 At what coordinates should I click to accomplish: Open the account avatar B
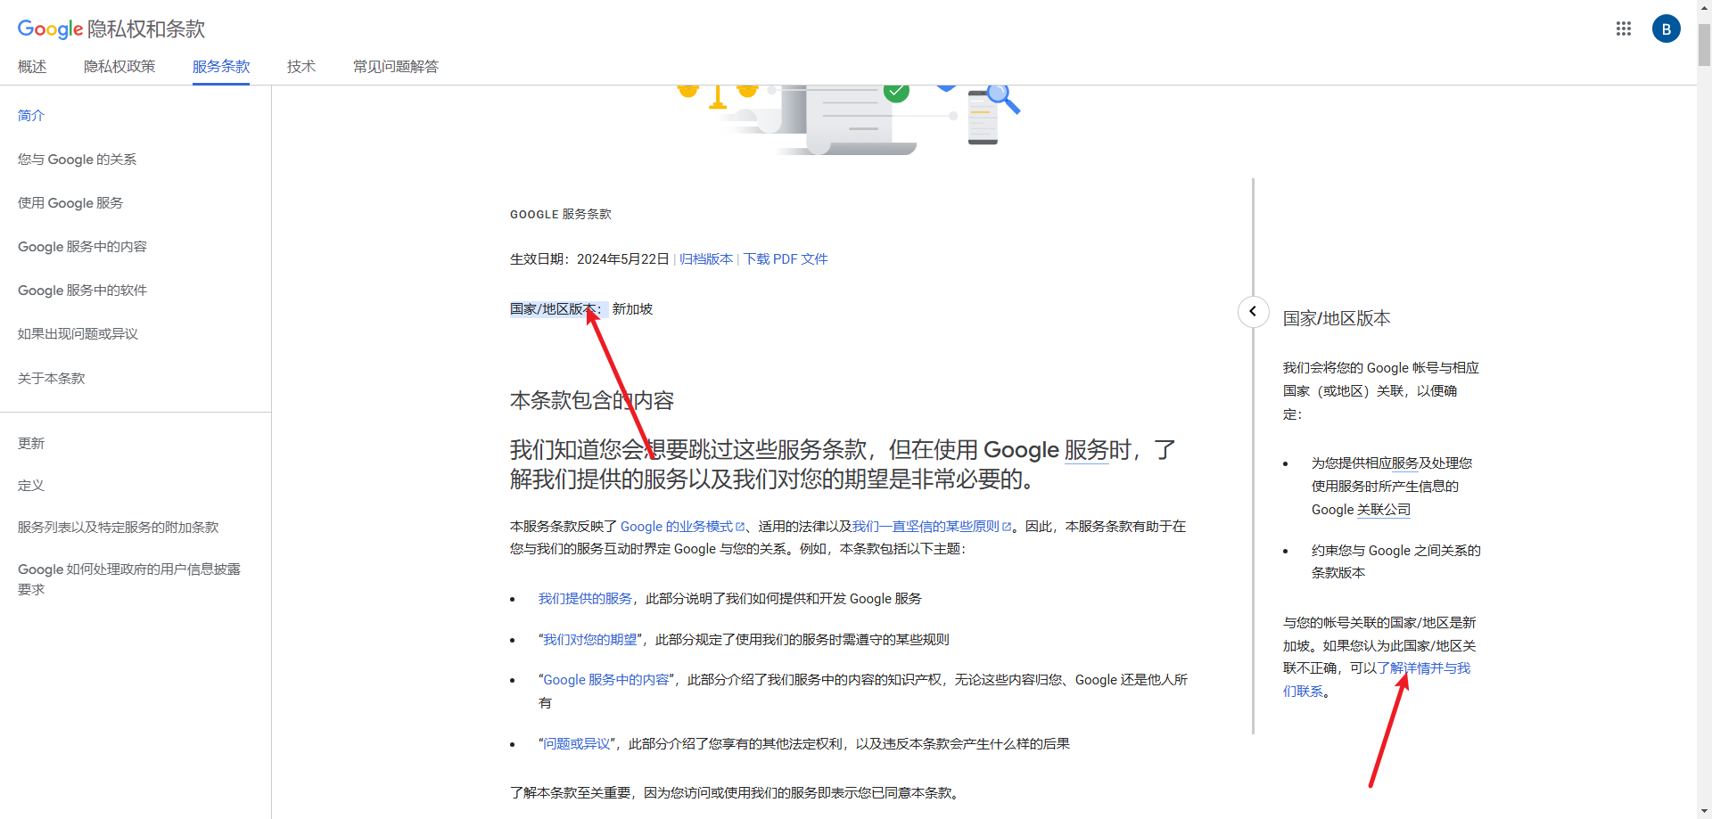point(1666,29)
